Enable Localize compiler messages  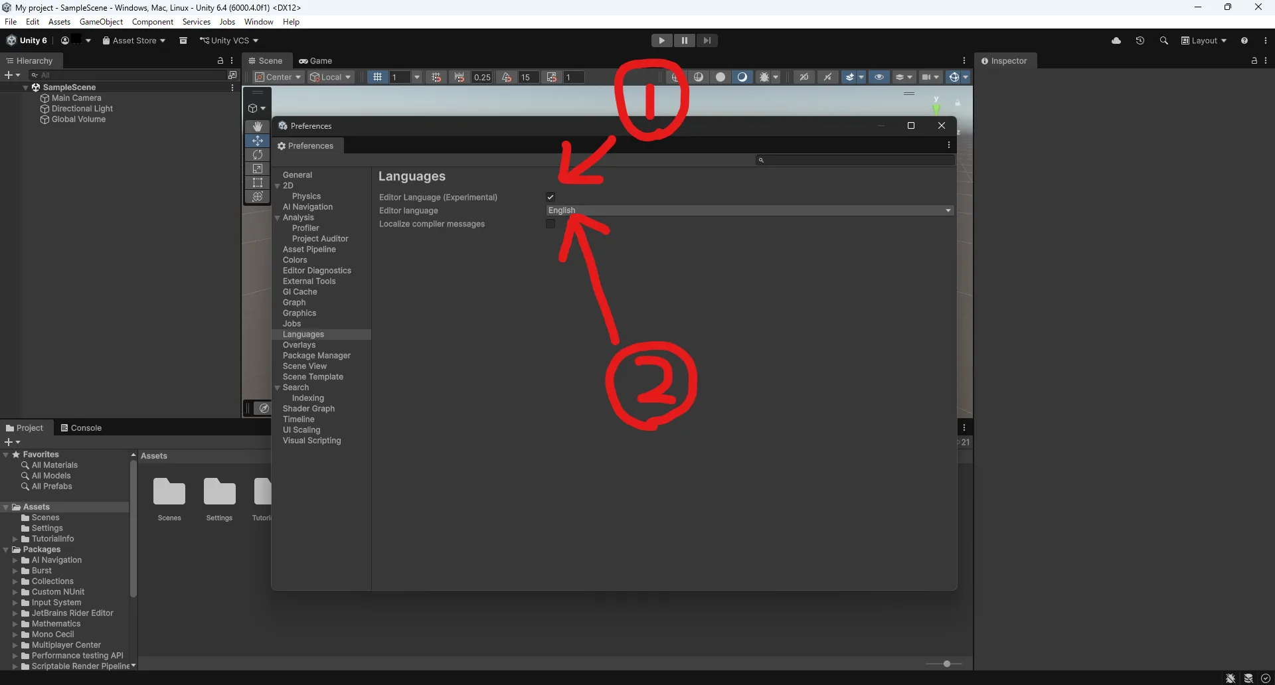pyautogui.click(x=550, y=224)
